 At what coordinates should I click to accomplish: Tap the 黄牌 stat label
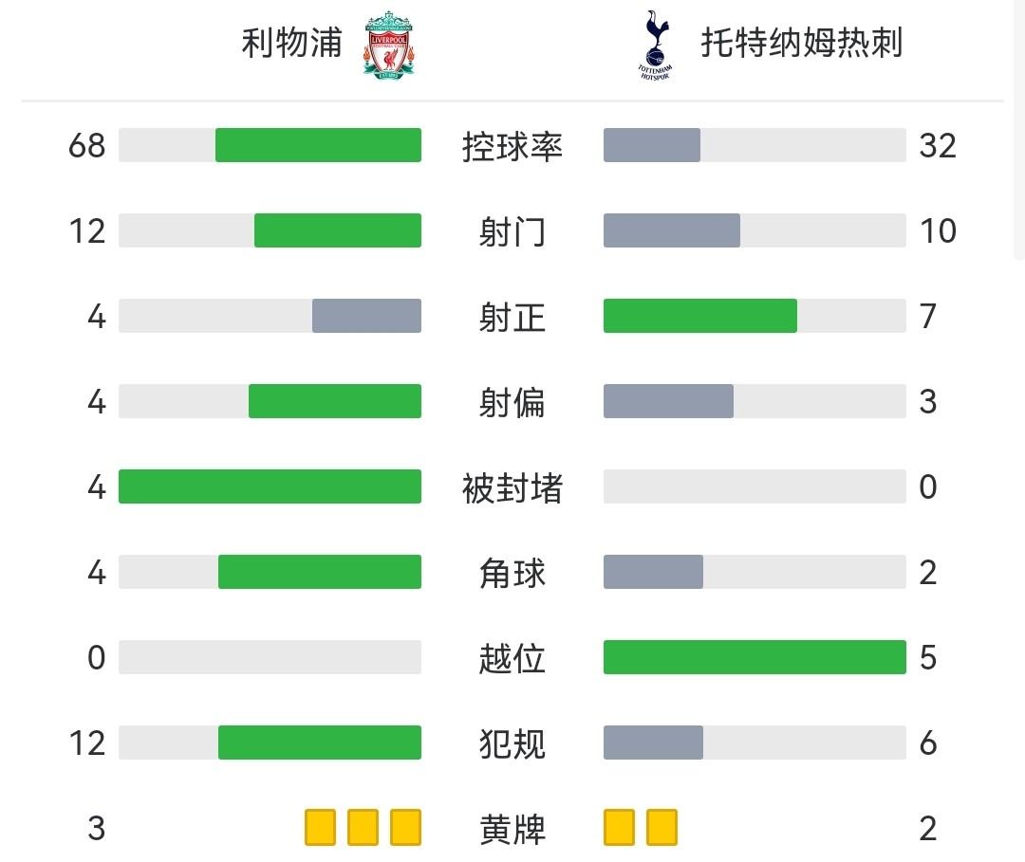coord(512,830)
